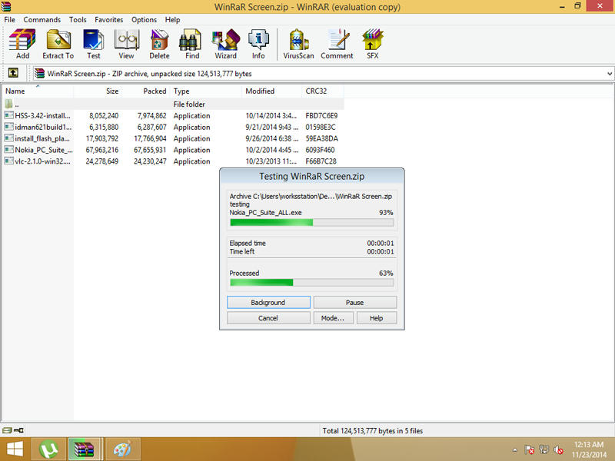Sort by the Name column header
The height and width of the screenshot is (461, 615).
(x=38, y=91)
